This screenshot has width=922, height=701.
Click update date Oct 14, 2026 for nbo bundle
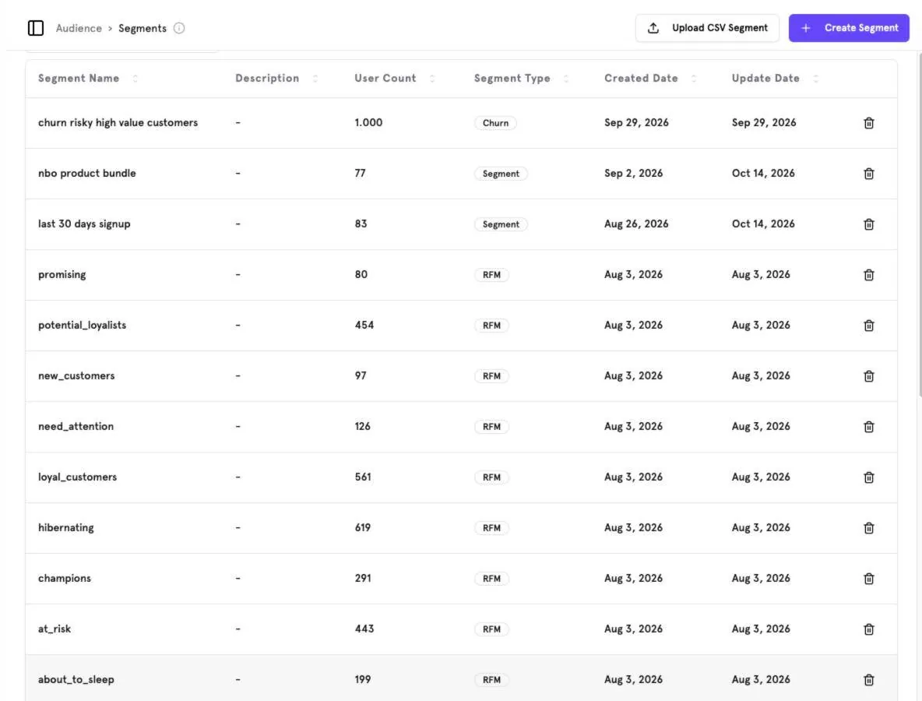tap(763, 173)
